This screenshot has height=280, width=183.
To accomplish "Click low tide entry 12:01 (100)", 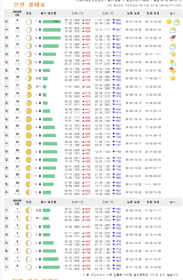I will coord(103,152).
